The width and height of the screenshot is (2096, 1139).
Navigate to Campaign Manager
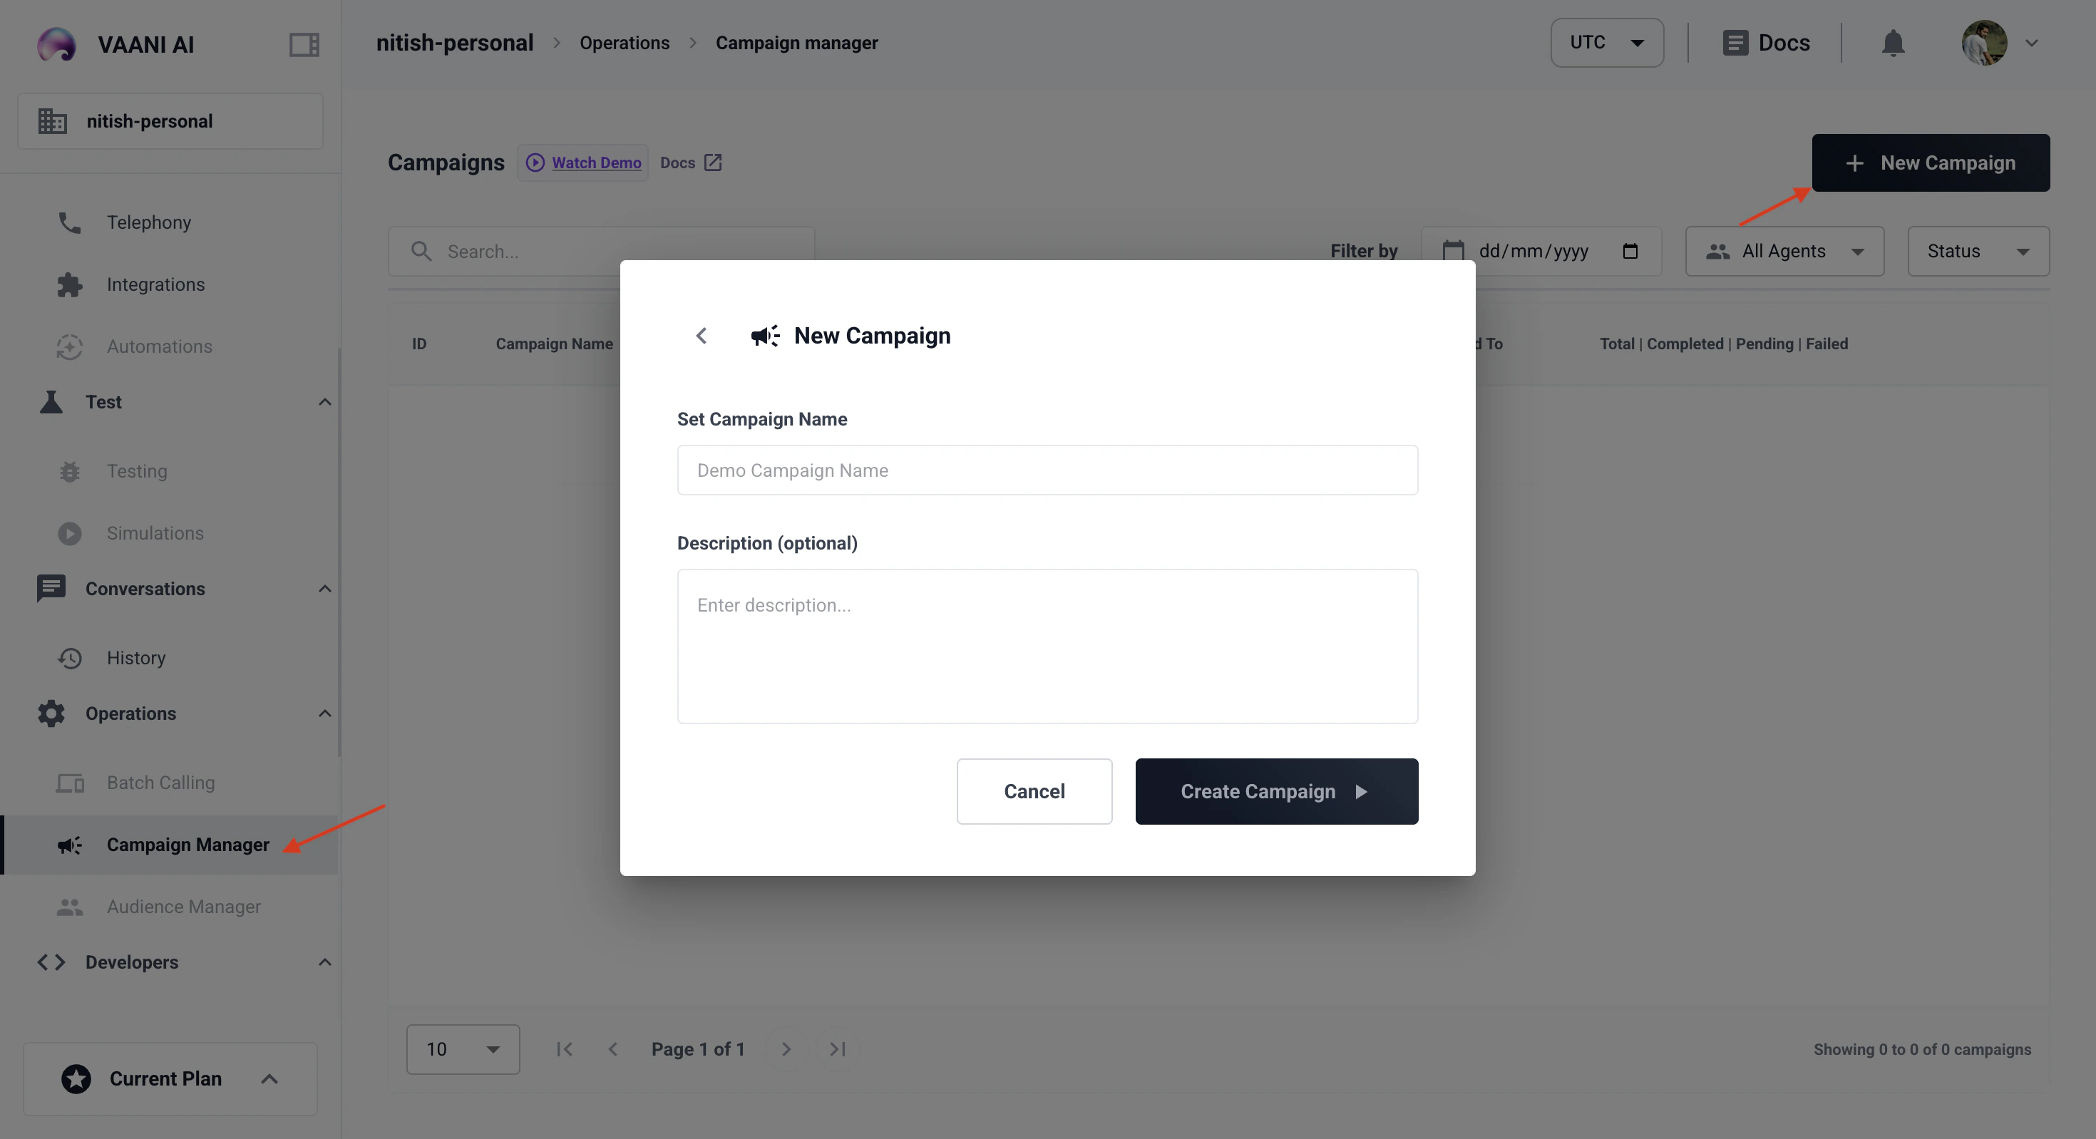187,845
